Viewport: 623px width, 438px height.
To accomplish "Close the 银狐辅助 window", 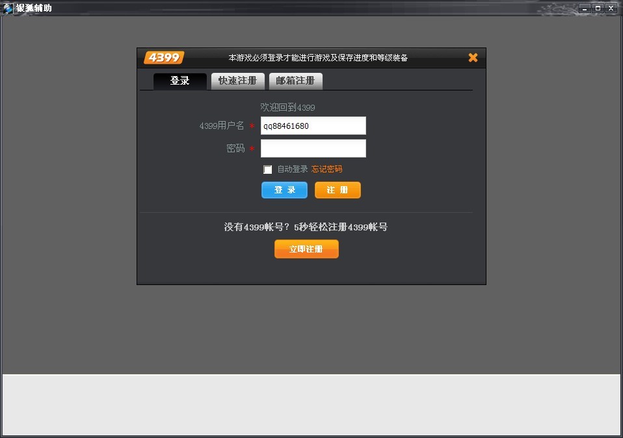I will tap(611, 8).
